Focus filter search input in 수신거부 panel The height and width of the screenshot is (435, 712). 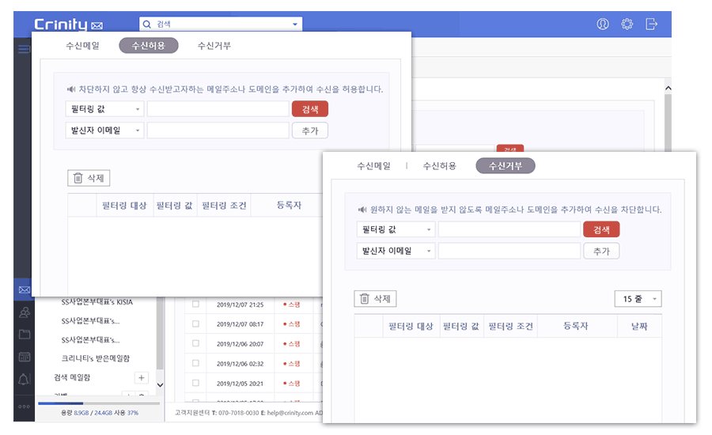pyautogui.click(x=509, y=230)
